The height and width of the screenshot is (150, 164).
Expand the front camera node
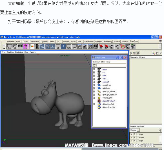click(x=94, y=76)
